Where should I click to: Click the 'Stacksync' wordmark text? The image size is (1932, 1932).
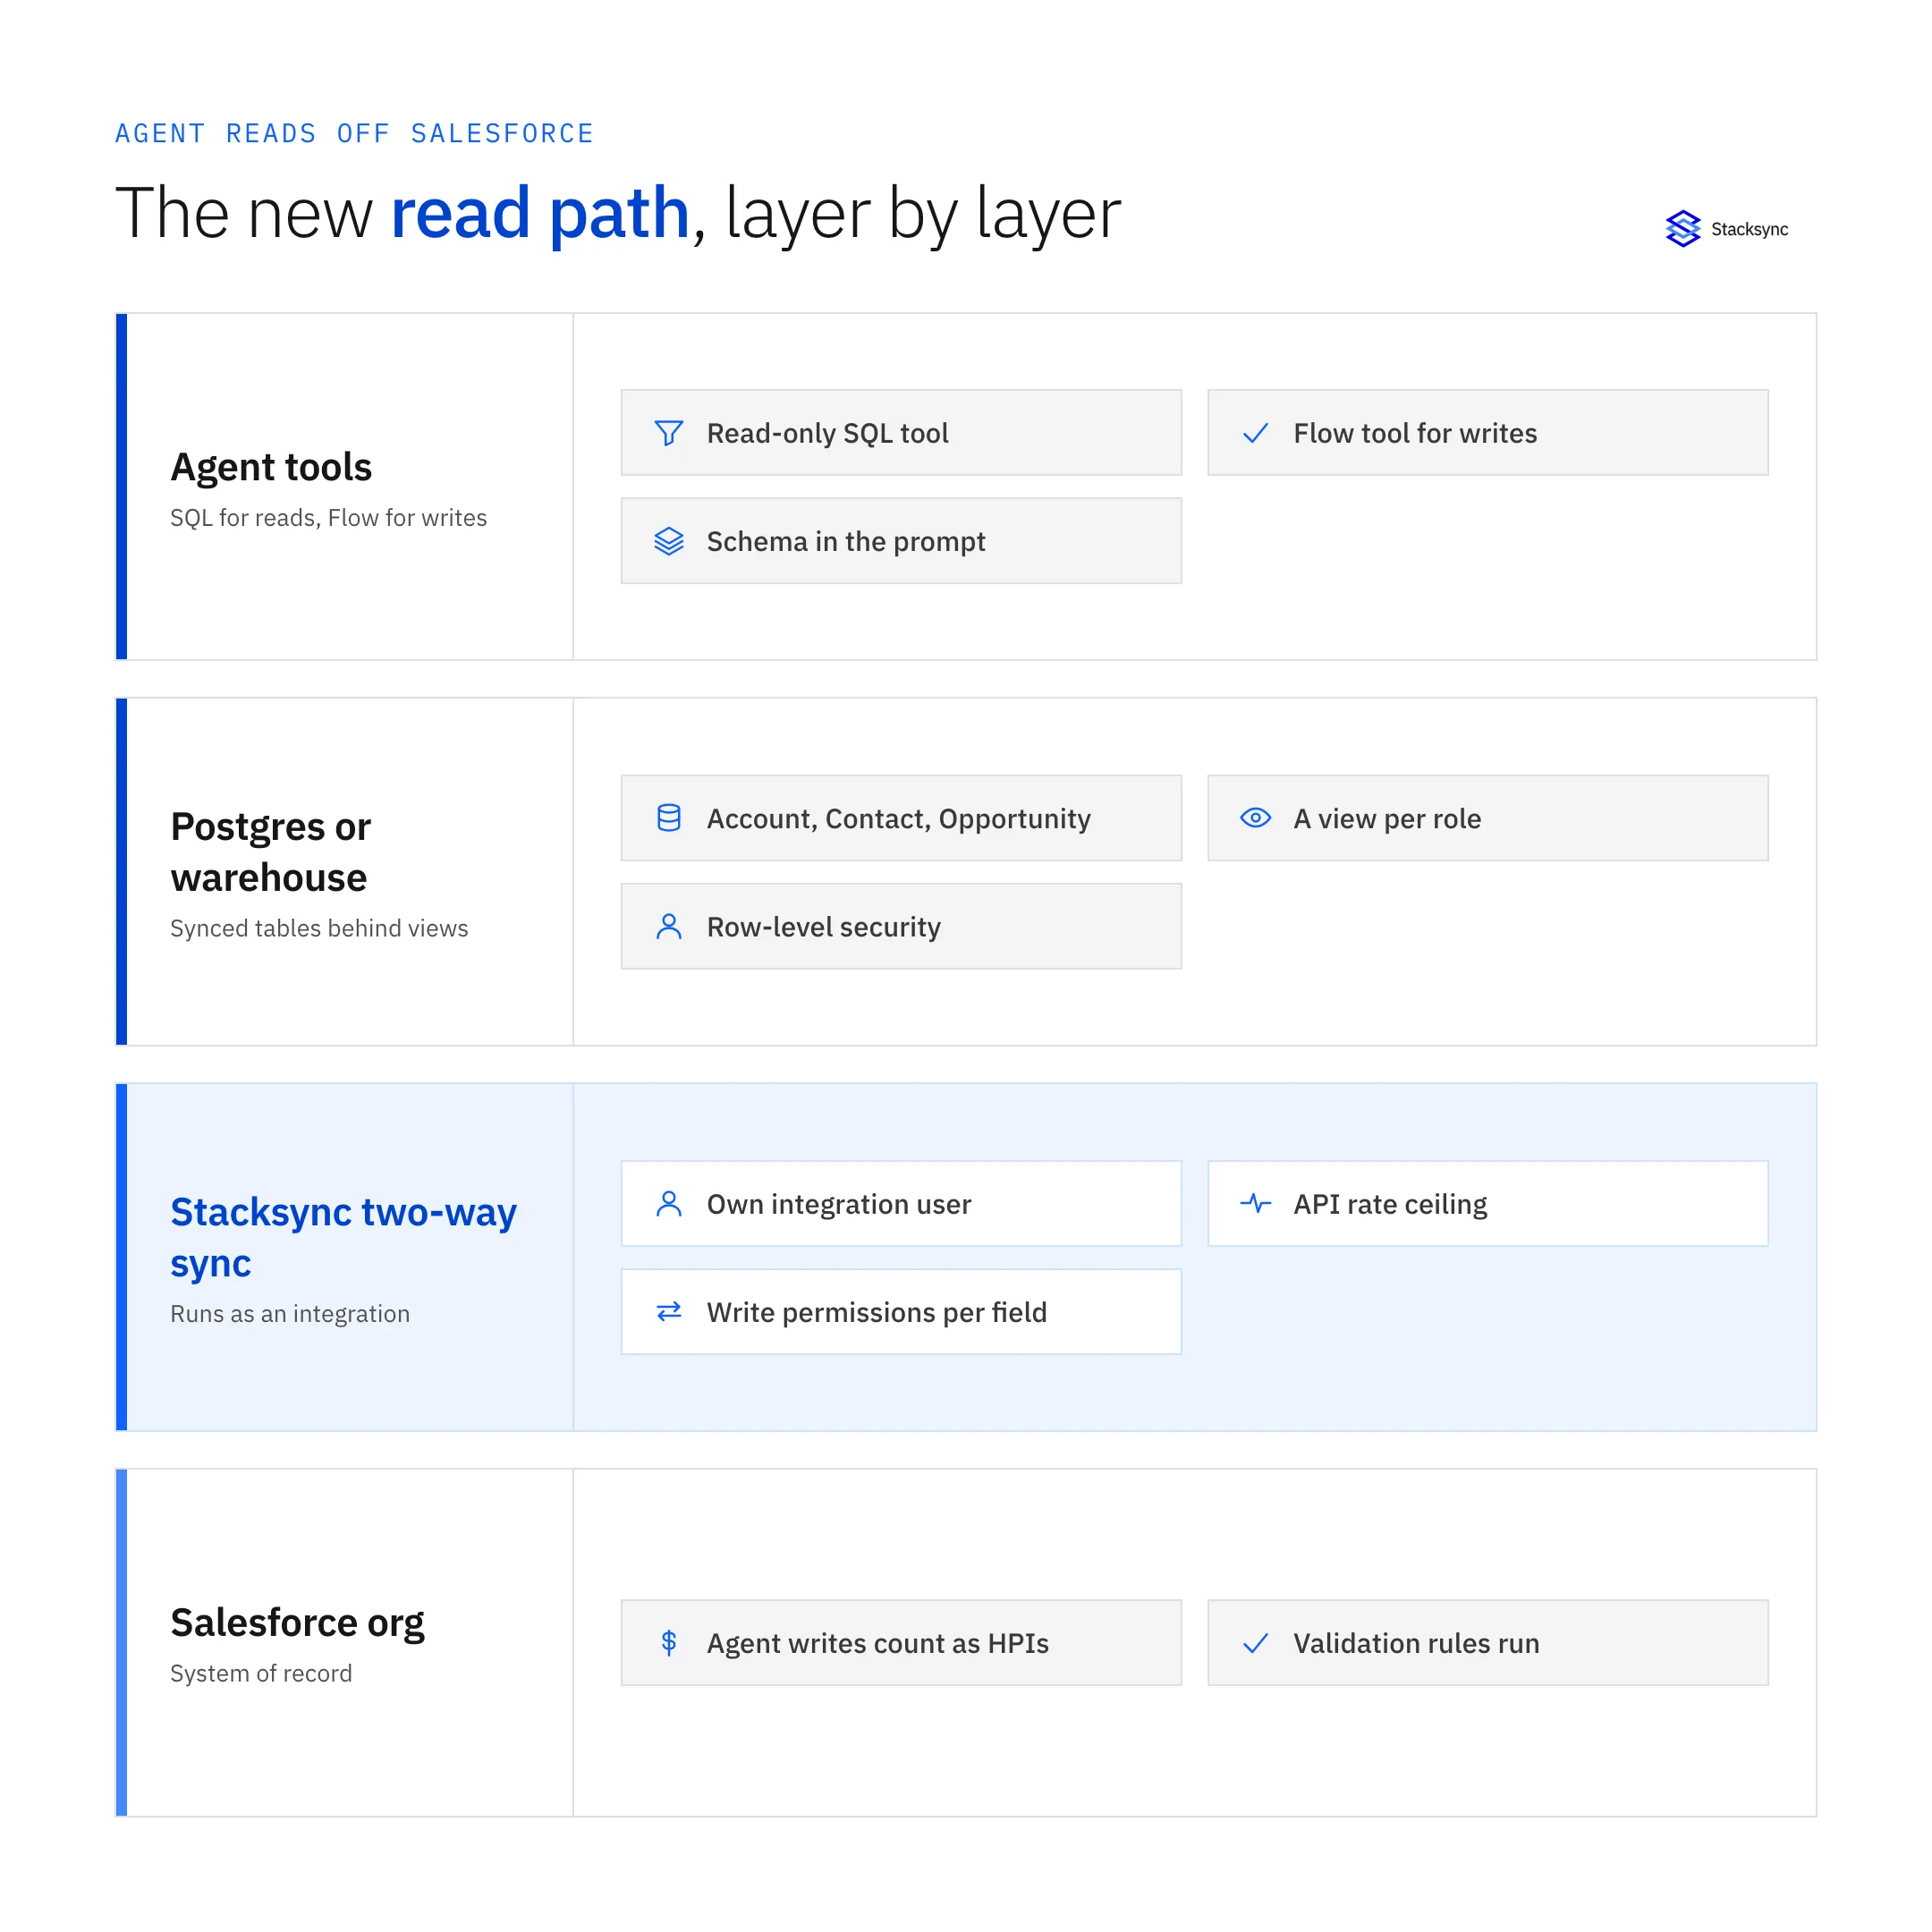[1749, 229]
